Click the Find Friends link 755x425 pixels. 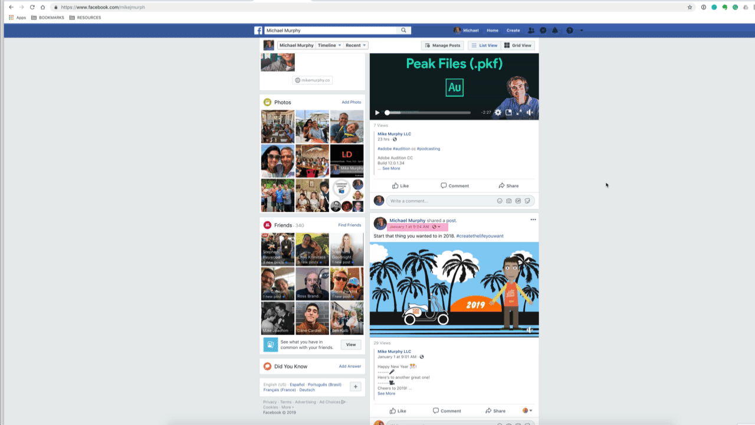tap(350, 225)
